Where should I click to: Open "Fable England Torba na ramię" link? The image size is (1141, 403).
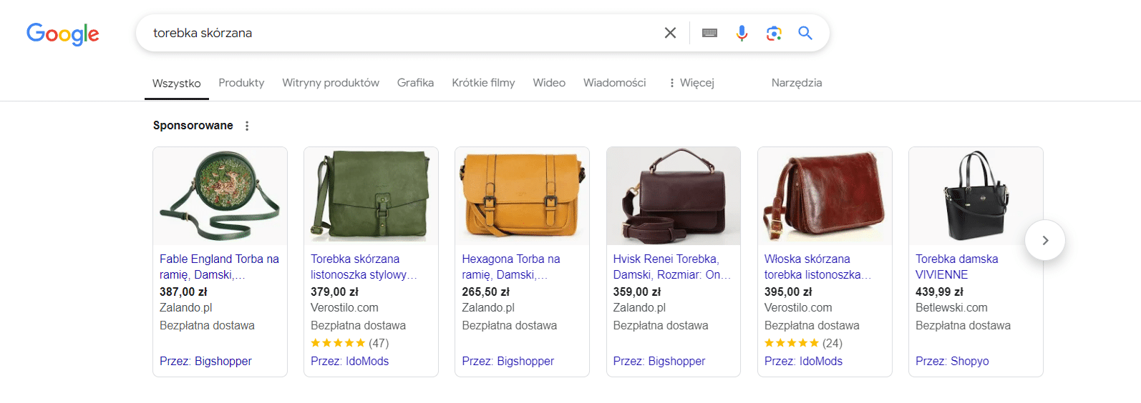coord(219,267)
